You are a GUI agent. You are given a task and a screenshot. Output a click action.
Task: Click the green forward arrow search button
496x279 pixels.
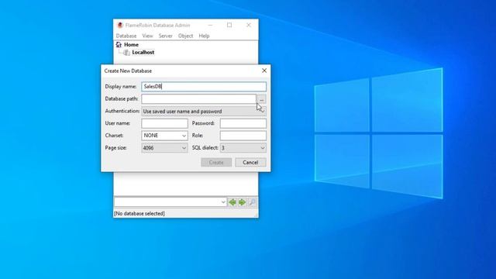pyautogui.click(x=242, y=202)
